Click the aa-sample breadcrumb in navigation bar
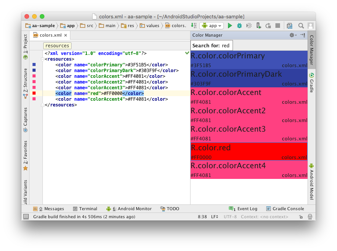 point(40,26)
